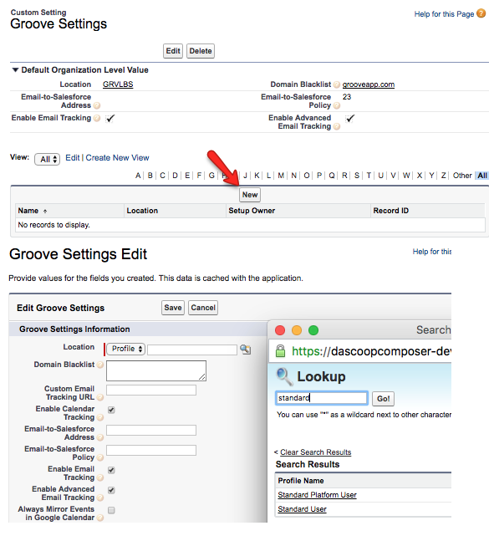Filter the list by letter S
The height and width of the screenshot is (536, 489).
[357, 176]
